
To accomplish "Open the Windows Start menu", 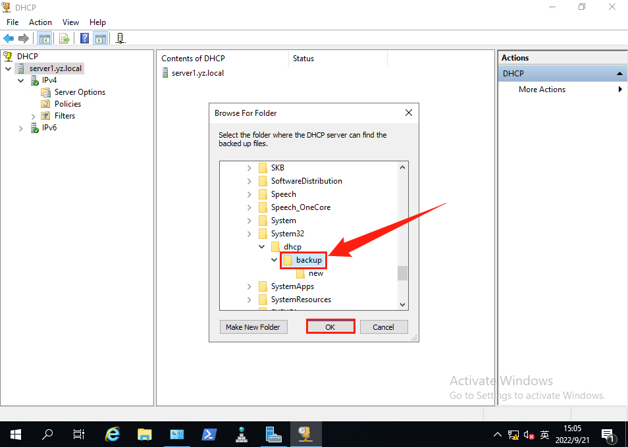I will tap(16, 434).
